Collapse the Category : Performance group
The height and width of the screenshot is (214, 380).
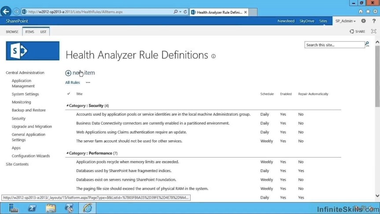pyautogui.click(x=67, y=153)
